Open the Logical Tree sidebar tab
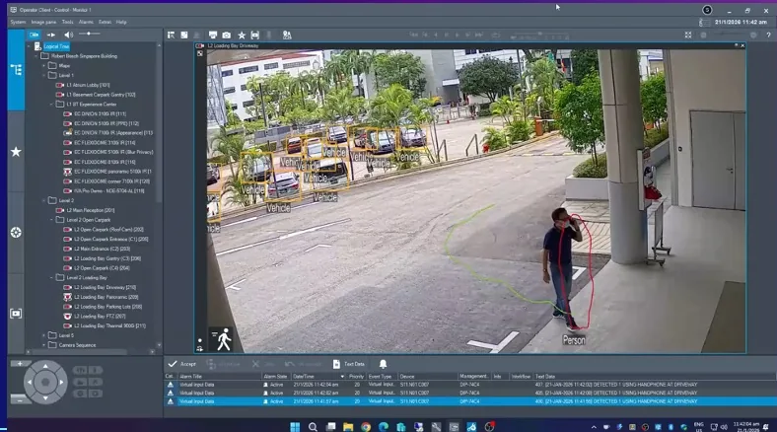777x432 pixels. pyautogui.click(x=16, y=70)
